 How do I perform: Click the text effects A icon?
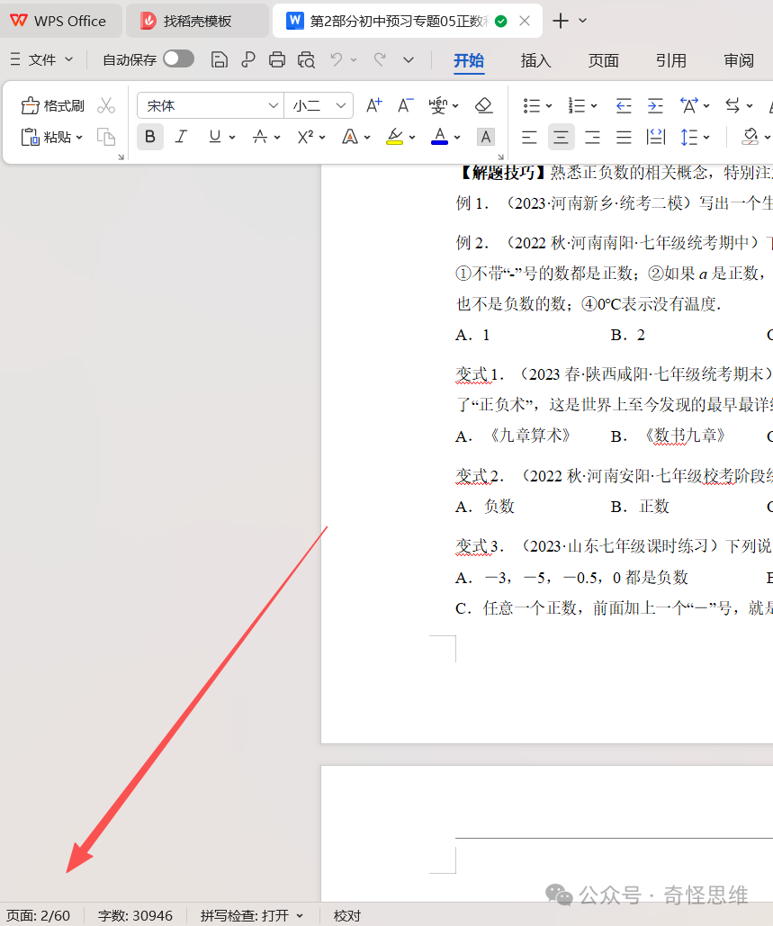(350, 137)
